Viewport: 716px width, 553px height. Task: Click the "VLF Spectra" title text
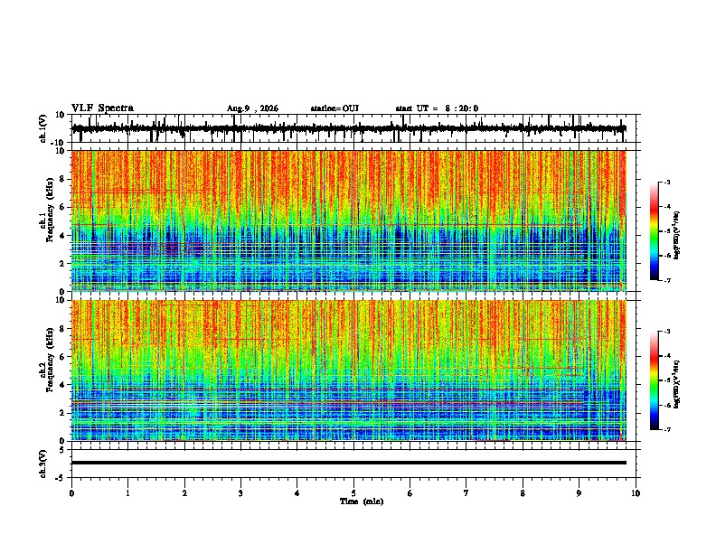pos(102,108)
